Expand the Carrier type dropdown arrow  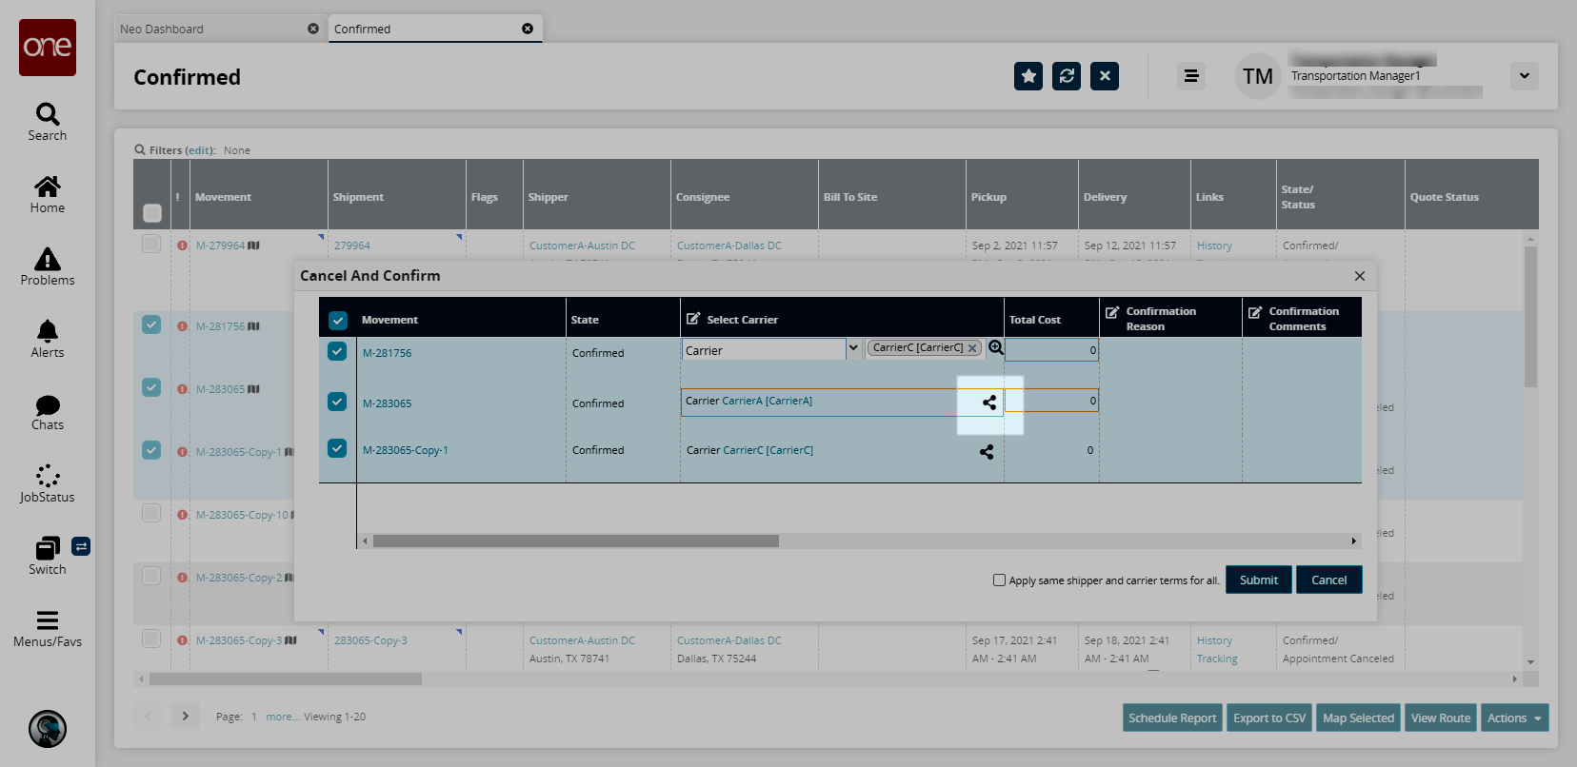[853, 348]
